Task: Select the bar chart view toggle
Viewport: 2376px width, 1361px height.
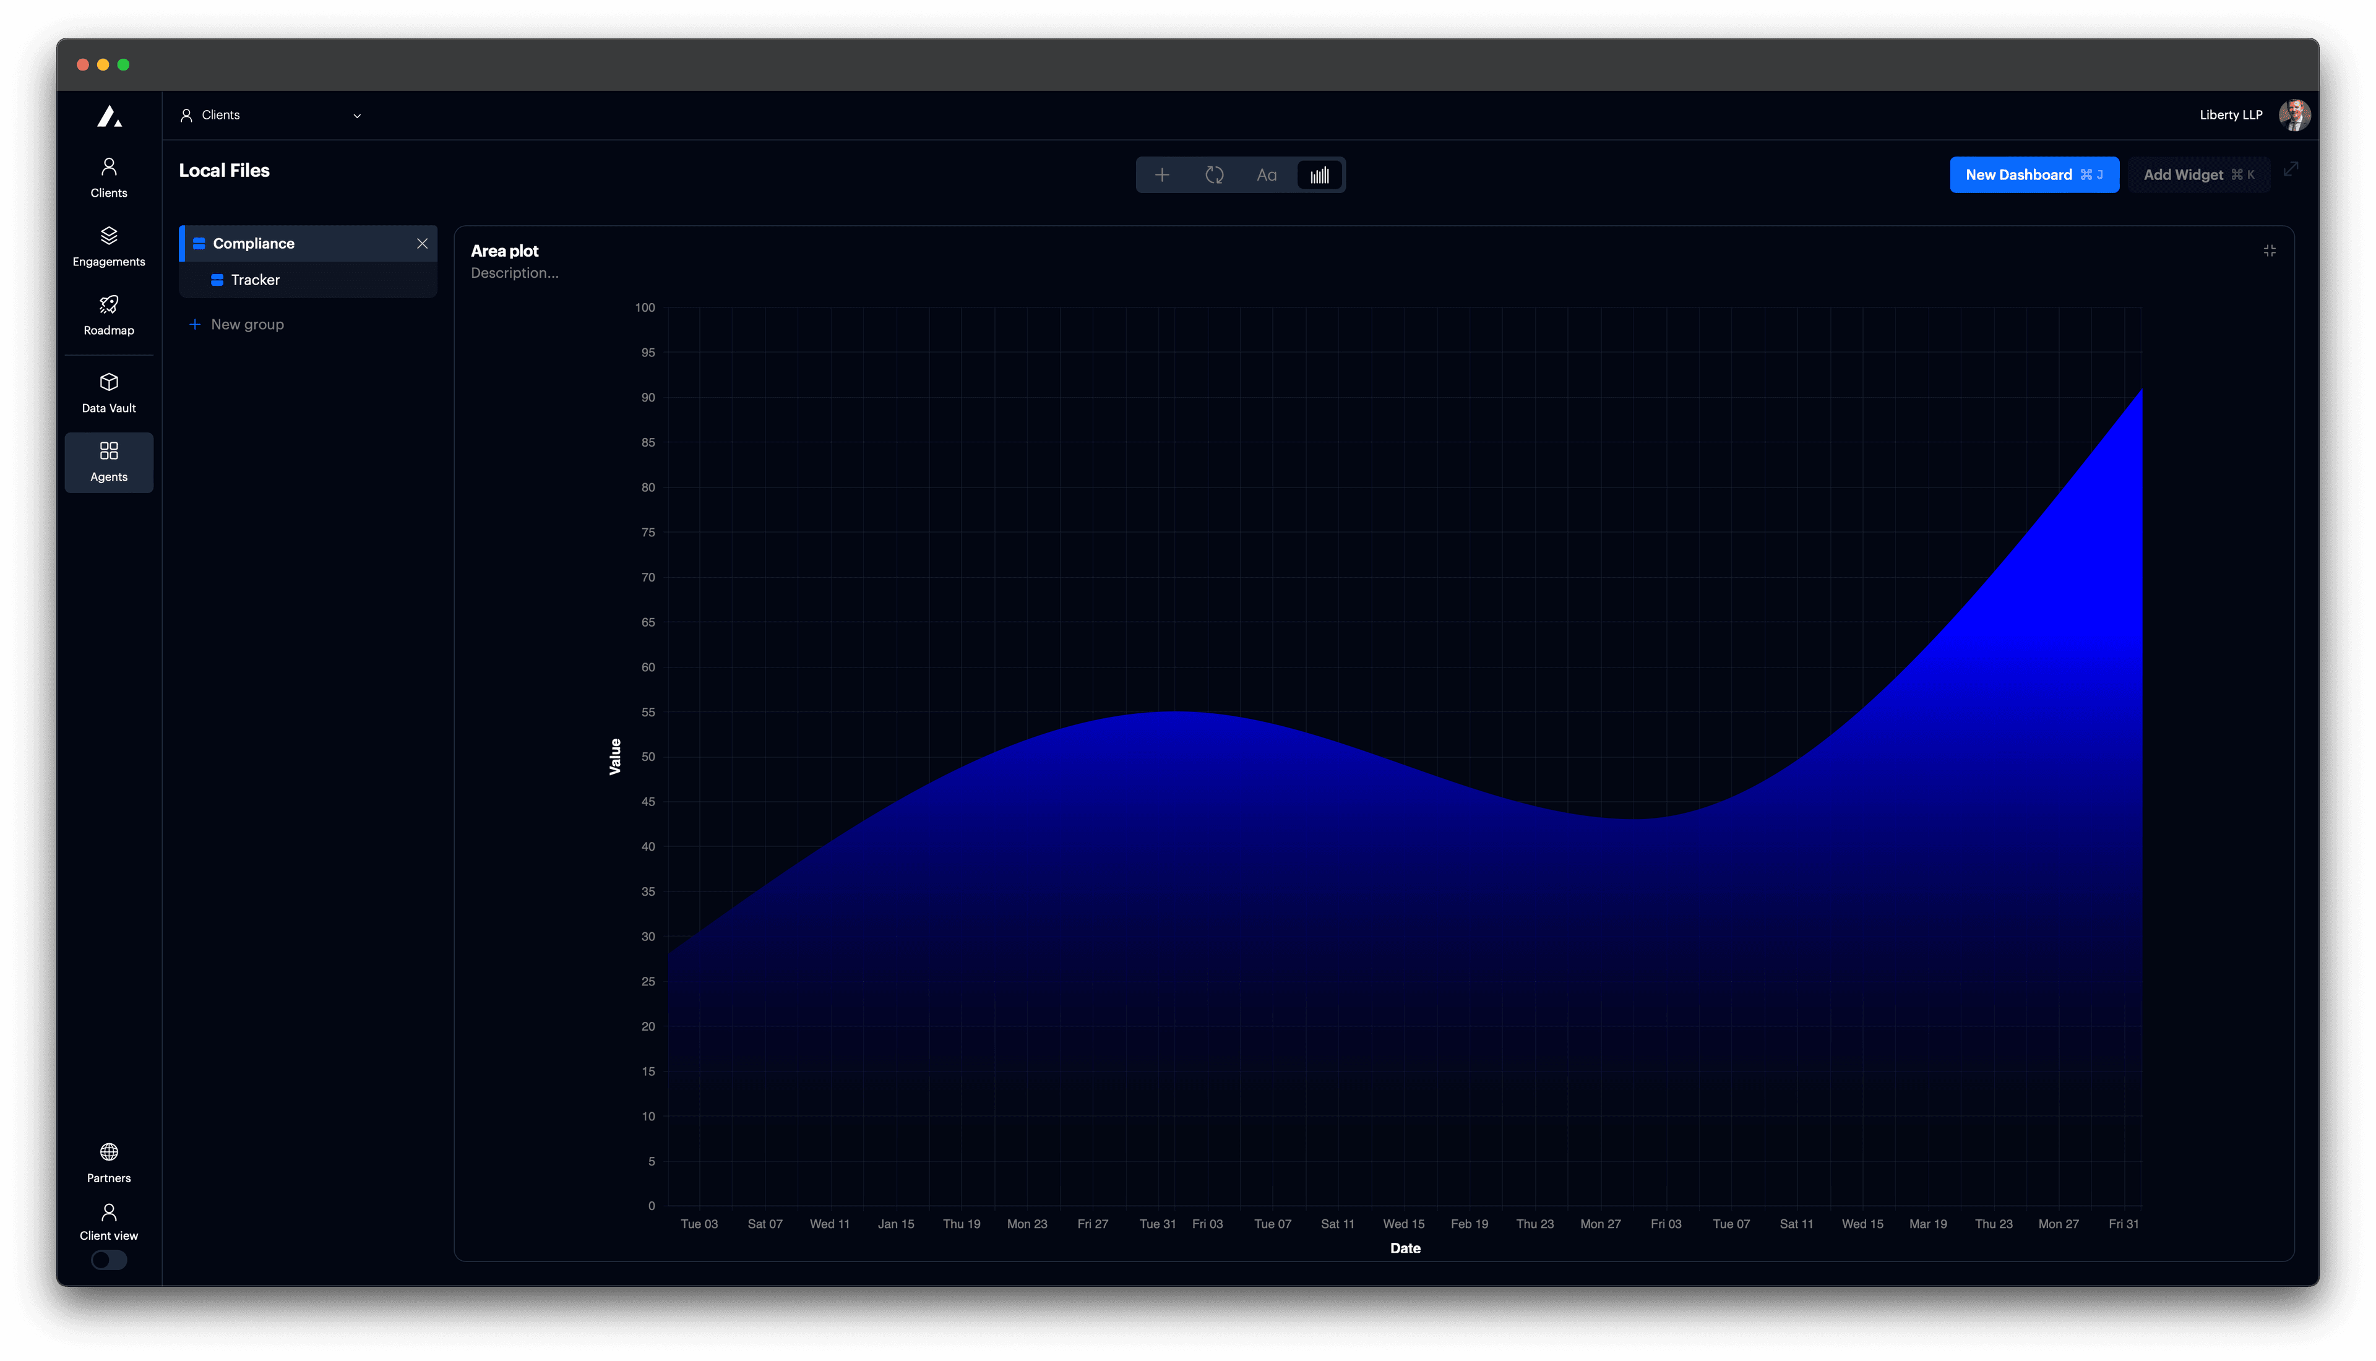Action: coord(1319,174)
